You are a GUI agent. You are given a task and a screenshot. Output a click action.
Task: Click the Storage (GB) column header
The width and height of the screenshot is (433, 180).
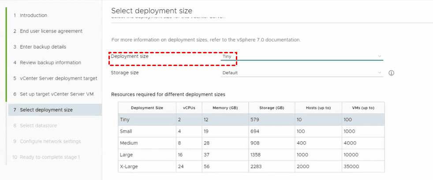click(271, 108)
